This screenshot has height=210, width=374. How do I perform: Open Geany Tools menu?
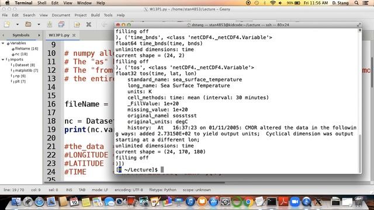coord(108,15)
